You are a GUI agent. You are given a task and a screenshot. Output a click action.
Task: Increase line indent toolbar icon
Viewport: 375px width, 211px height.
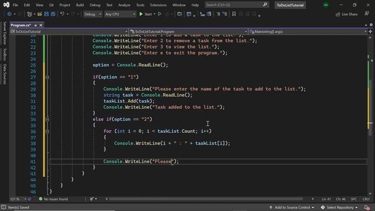[x=225, y=14]
